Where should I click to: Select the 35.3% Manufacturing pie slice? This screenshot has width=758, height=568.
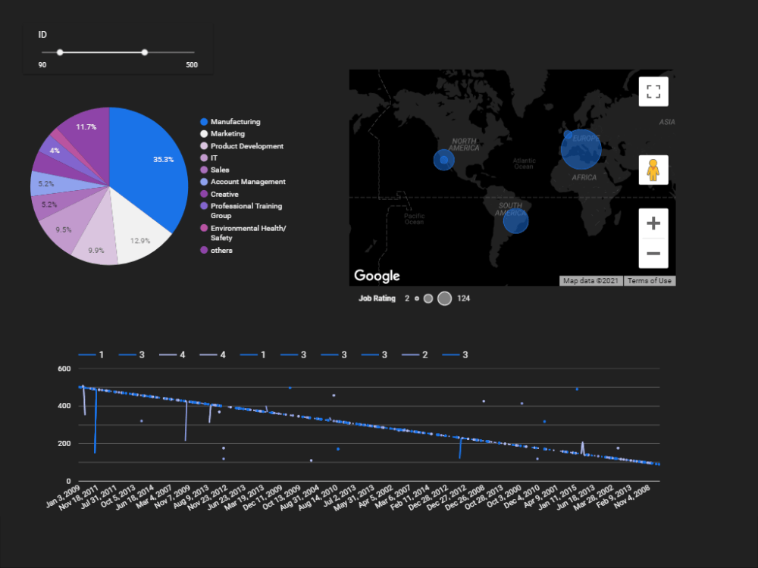pos(152,159)
